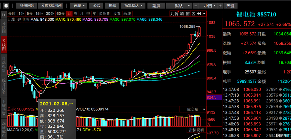291x139 pixels.
Task: Open the 公式 formula button
Action: tap(97, 5)
